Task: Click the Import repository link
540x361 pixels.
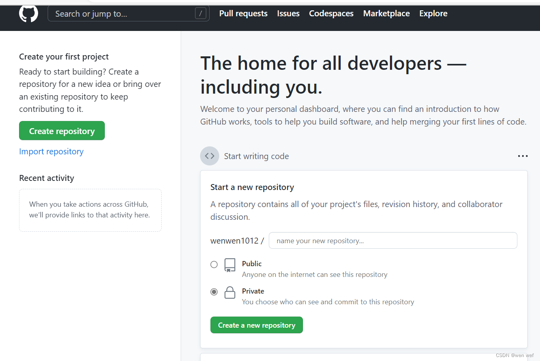Action: [51, 152]
